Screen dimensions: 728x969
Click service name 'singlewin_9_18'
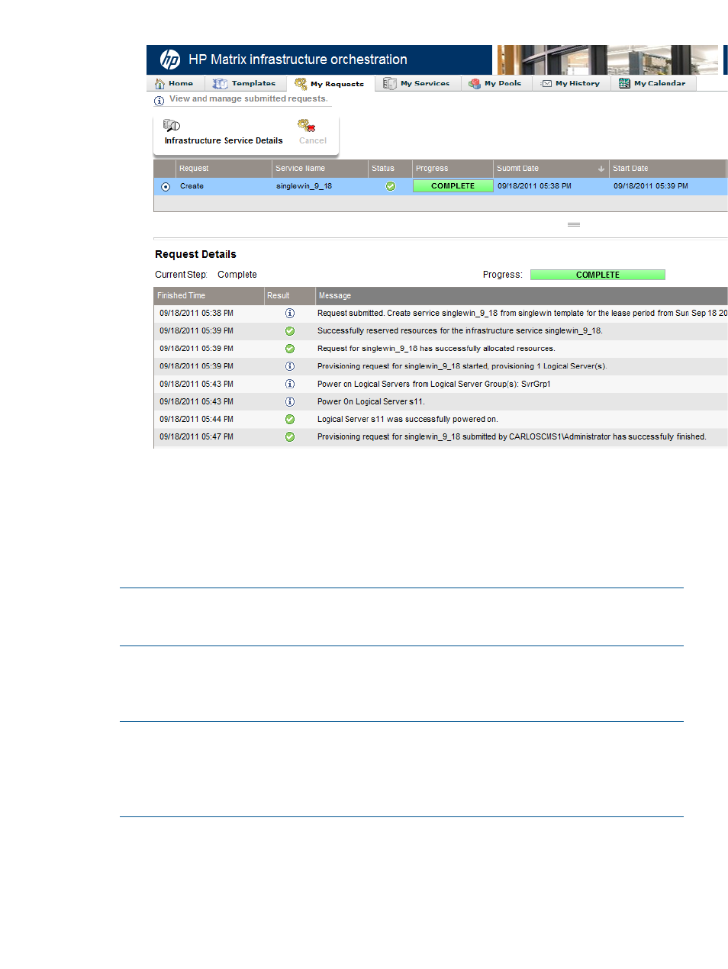tap(304, 186)
